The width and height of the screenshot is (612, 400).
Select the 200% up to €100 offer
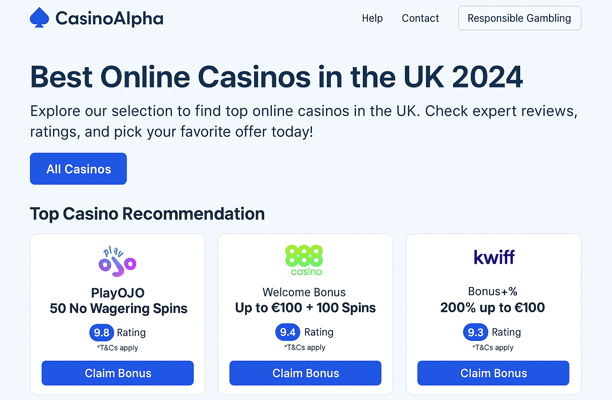click(493, 308)
